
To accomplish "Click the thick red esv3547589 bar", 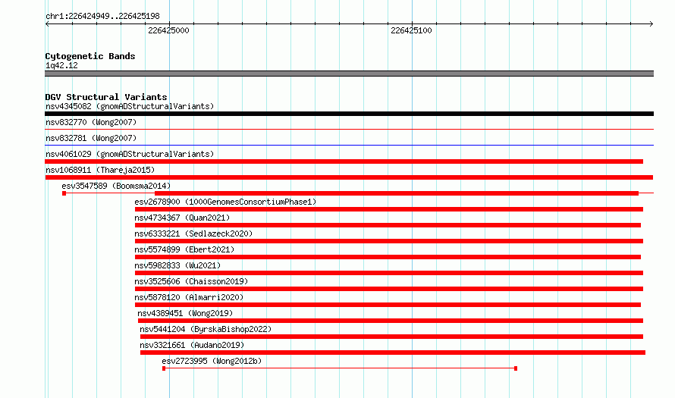I will pos(397,193).
